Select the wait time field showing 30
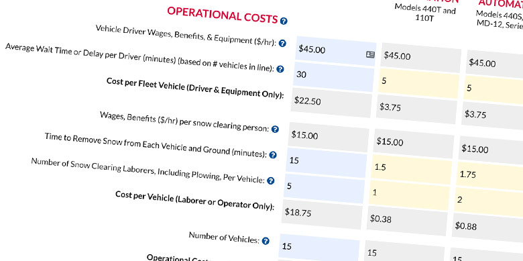 333,76
